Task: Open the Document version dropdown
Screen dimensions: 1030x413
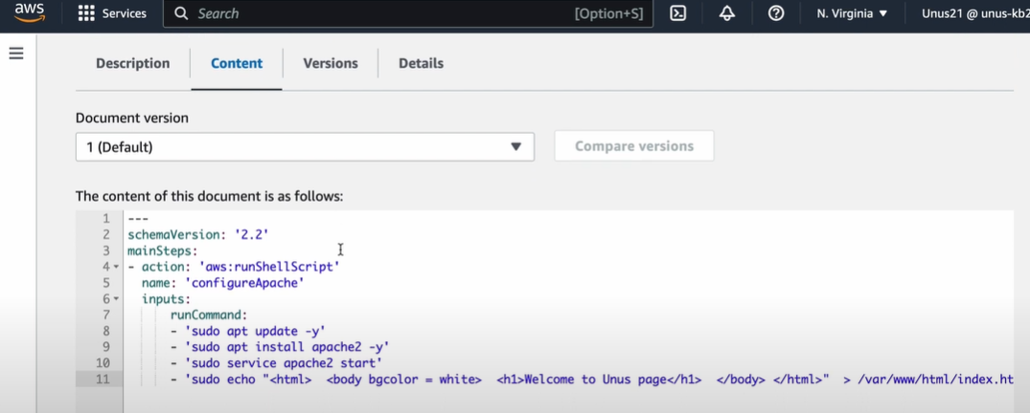Action: [305, 147]
